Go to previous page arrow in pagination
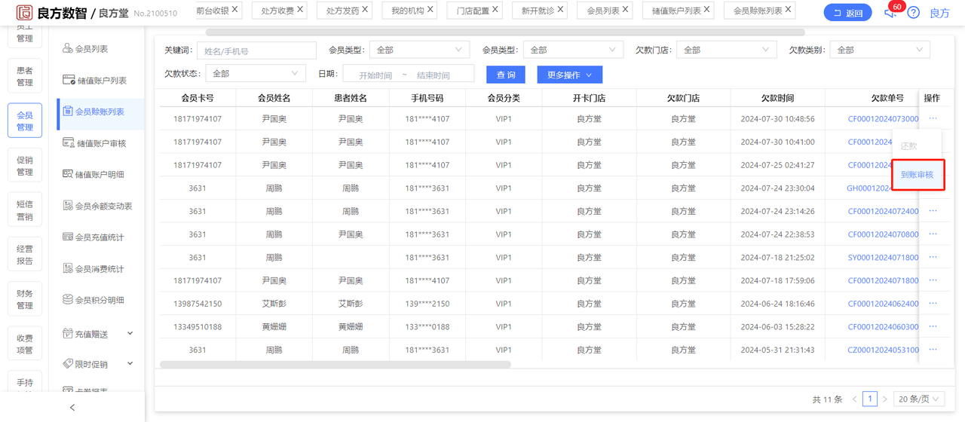 (854, 399)
